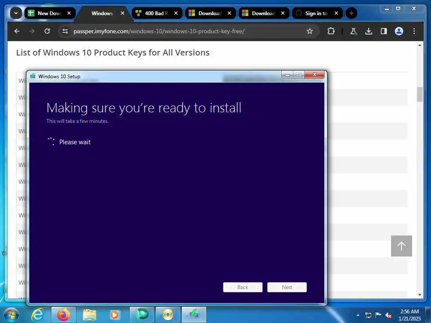Open the network tray icon
The width and height of the screenshot is (431, 323).
[368, 315]
